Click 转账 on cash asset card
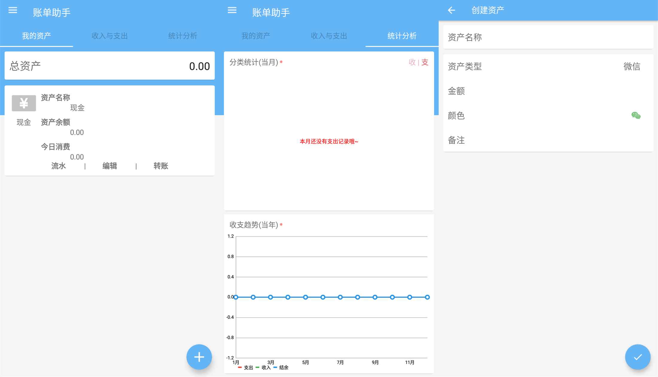658x377 pixels. pyautogui.click(x=161, y=166)
